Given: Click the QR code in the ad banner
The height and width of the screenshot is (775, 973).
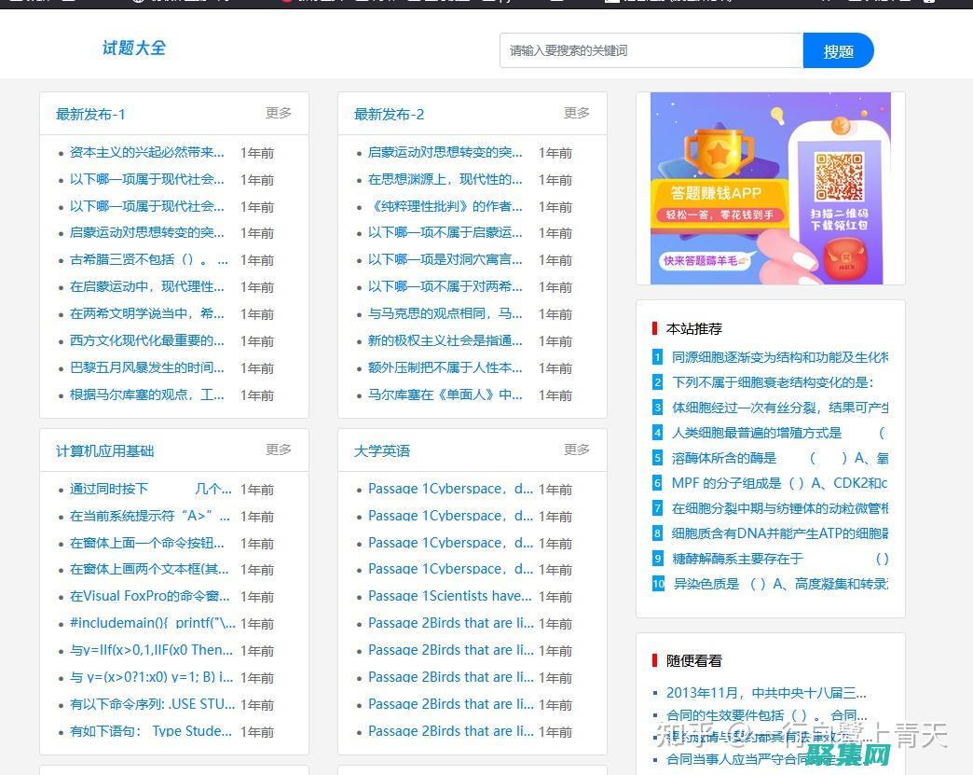Looking at the screenshot, I should (837, 176).
